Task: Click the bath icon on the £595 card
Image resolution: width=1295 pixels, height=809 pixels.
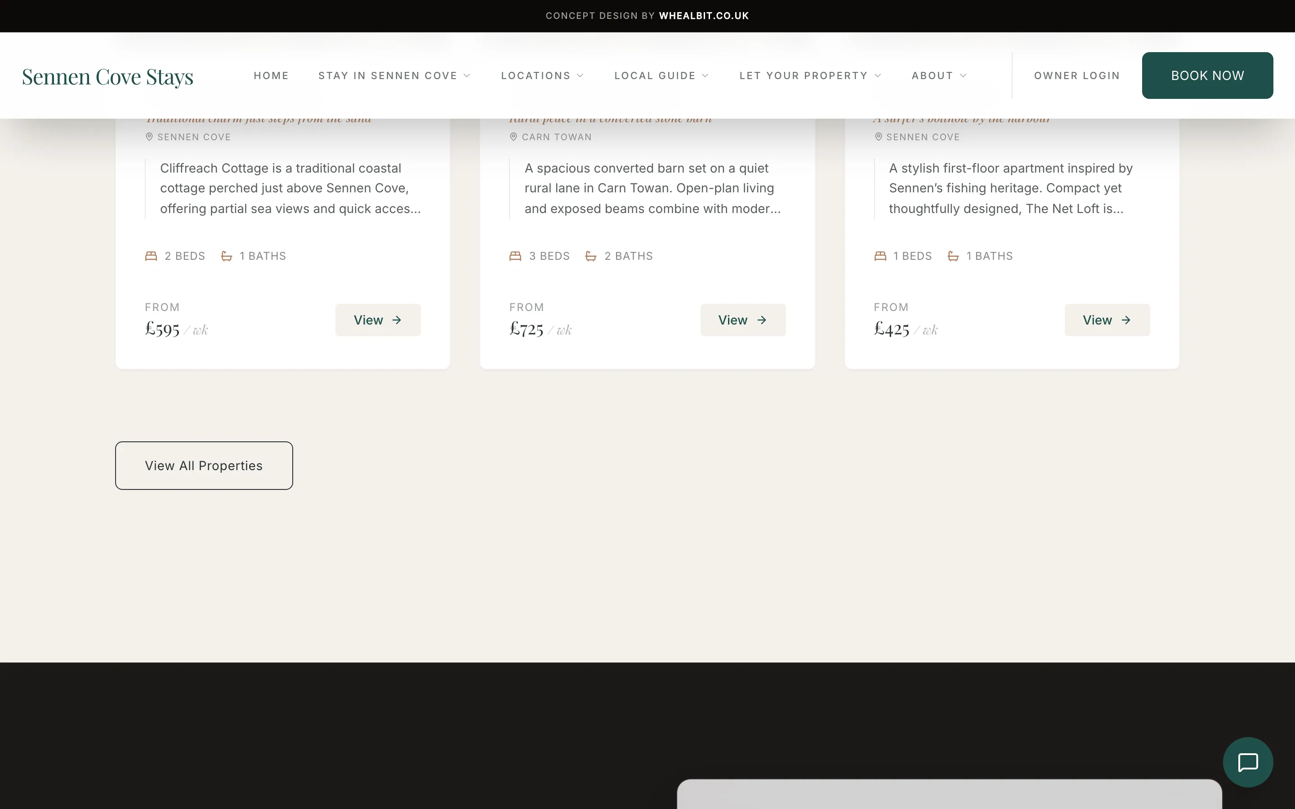Action: coord(226,256)
